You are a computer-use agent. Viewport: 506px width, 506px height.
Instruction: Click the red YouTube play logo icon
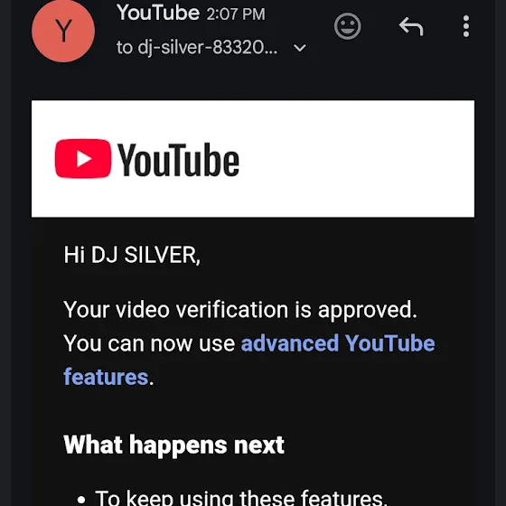tap(83, 158)
